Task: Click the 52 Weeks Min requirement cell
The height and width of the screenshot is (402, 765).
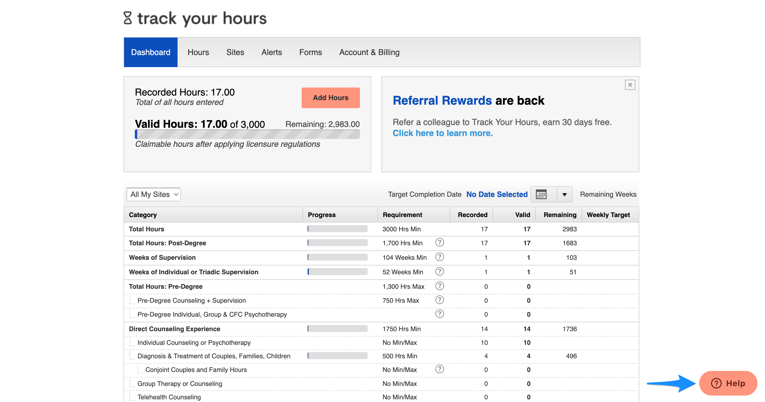Action: (x=403, y=272)
